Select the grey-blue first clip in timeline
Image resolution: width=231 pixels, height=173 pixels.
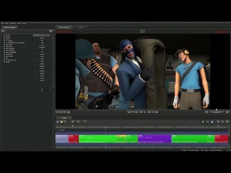62,139
